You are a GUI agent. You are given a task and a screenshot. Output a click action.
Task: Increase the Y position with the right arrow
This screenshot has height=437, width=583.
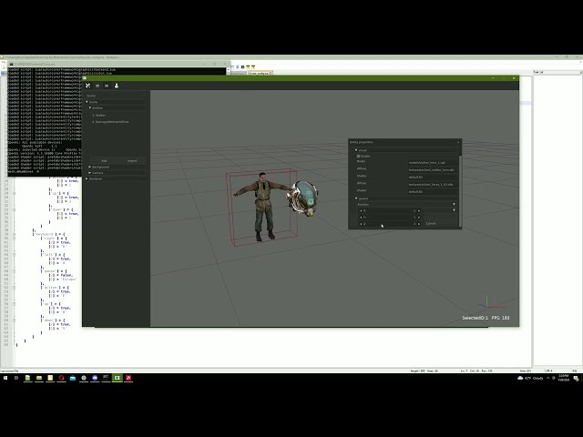tap(419, 218)
